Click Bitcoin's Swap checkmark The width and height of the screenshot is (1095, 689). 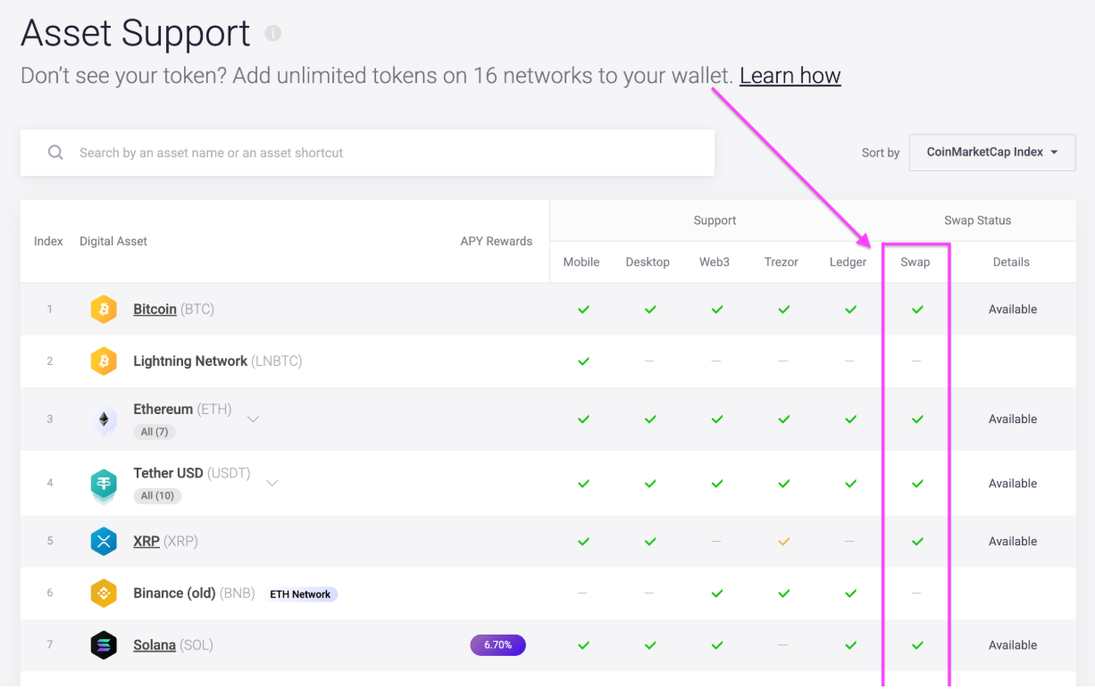(917, 310)
